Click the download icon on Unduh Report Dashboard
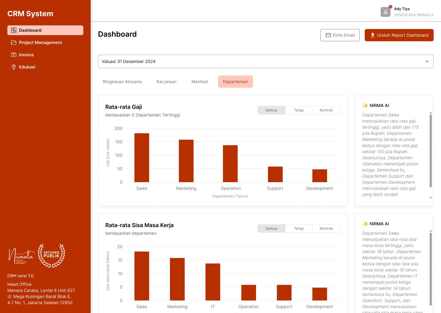This screenshot has width=441, height=313. (x=372, y=35)
